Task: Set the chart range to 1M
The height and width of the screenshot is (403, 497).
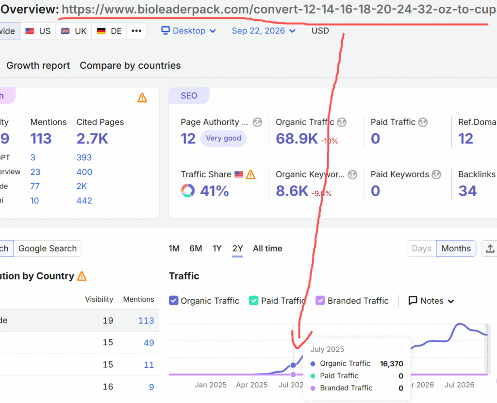Action: pyautogui.click(x=174, y=248)
